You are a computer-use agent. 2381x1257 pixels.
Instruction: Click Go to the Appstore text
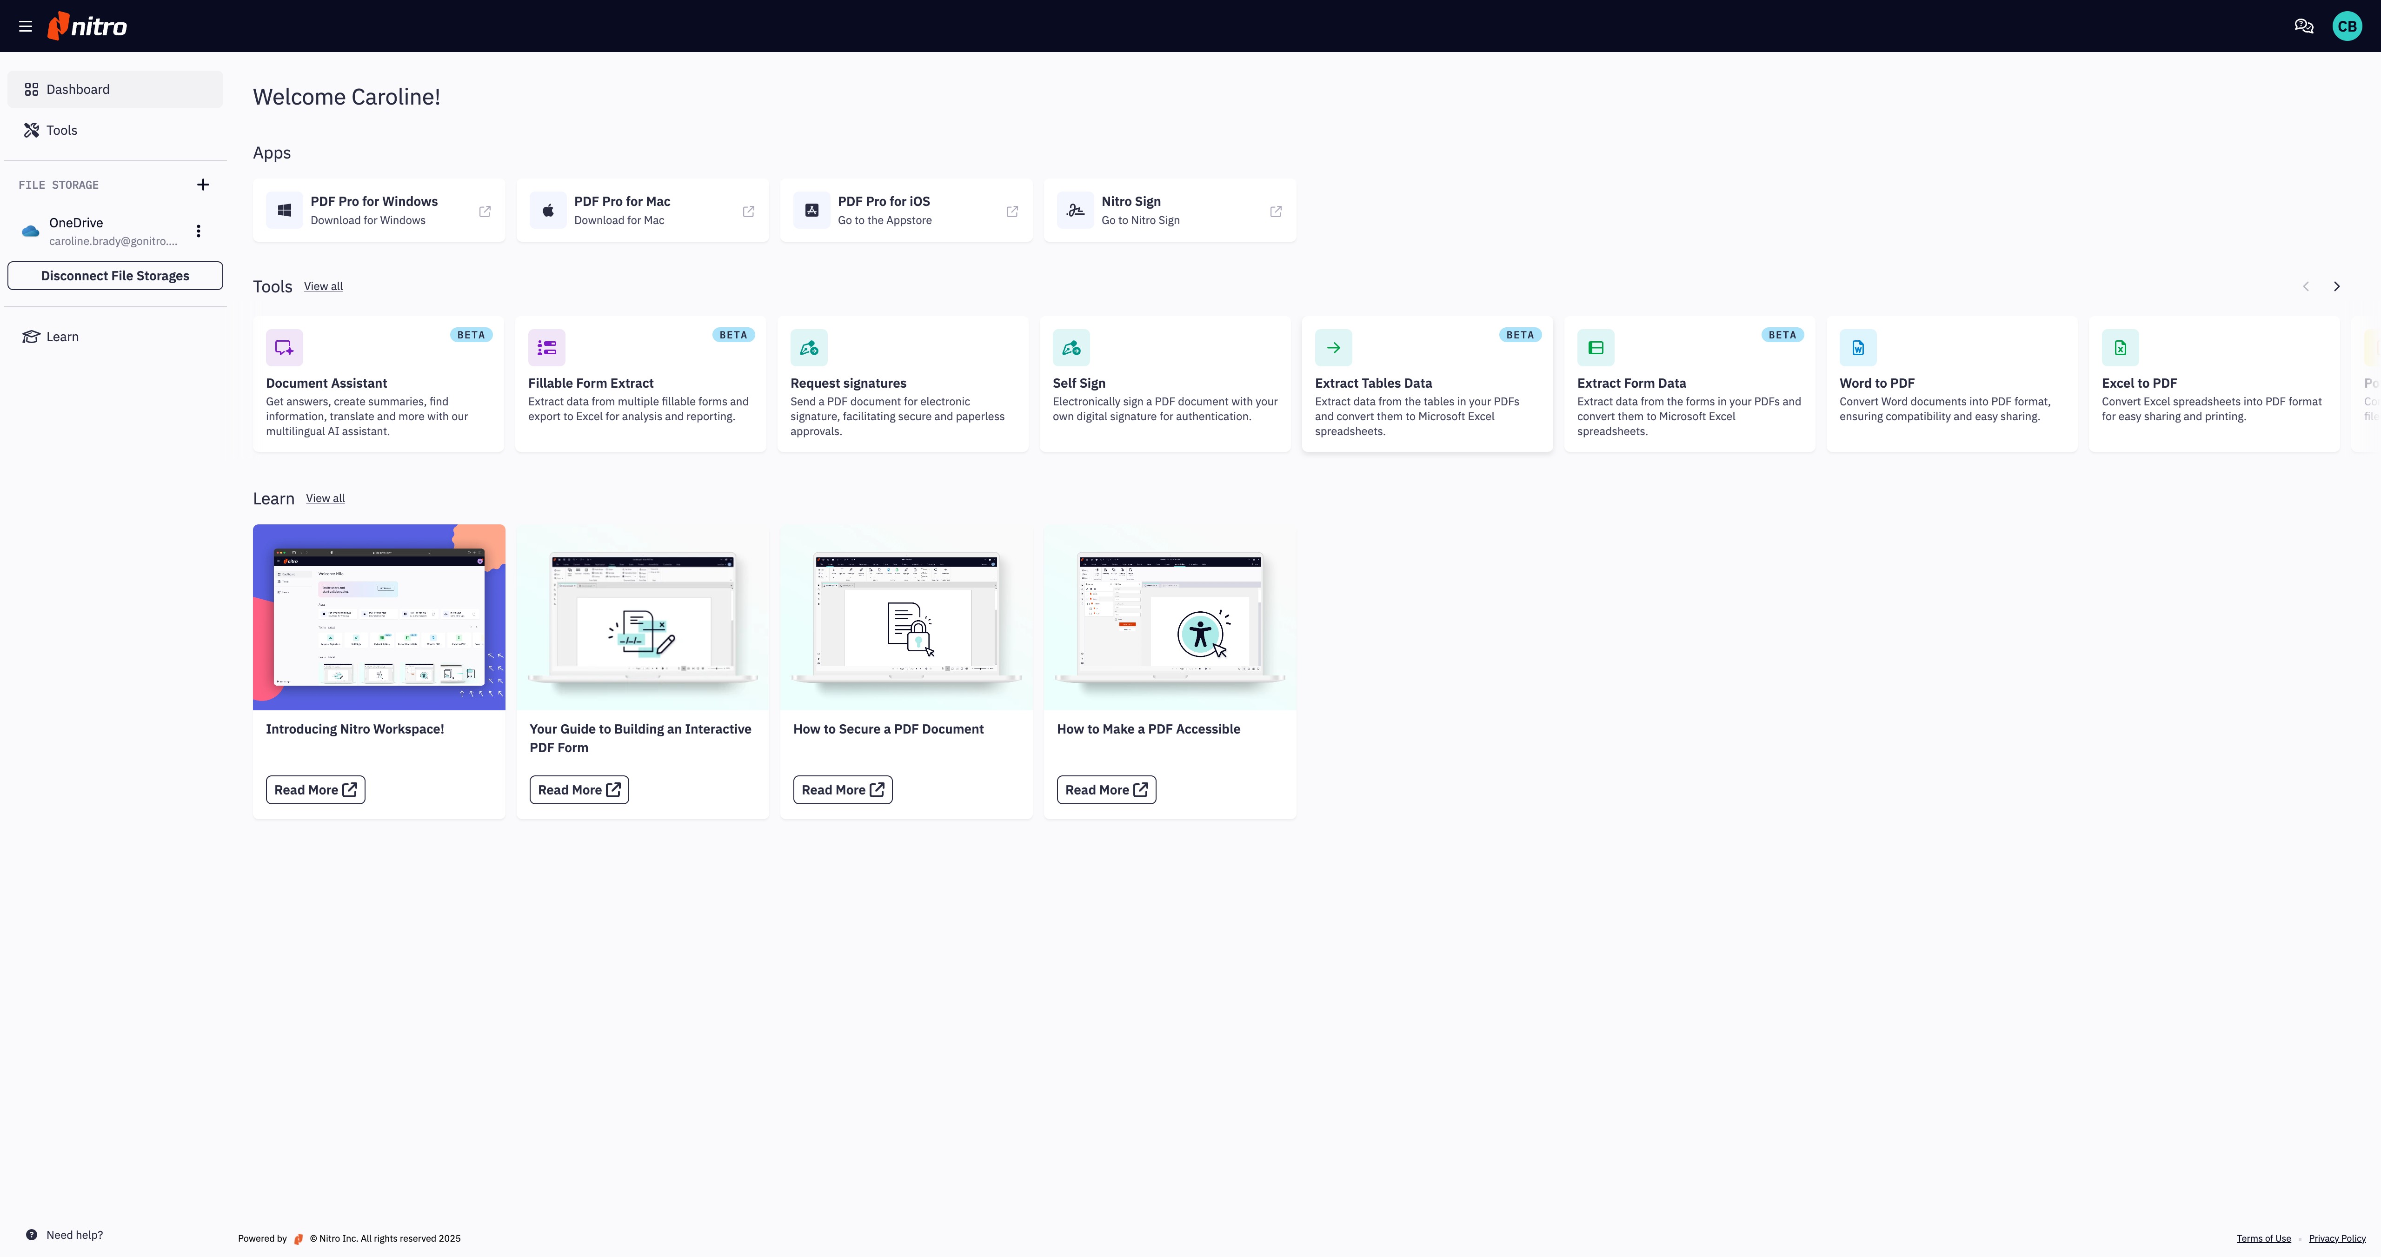885,220
